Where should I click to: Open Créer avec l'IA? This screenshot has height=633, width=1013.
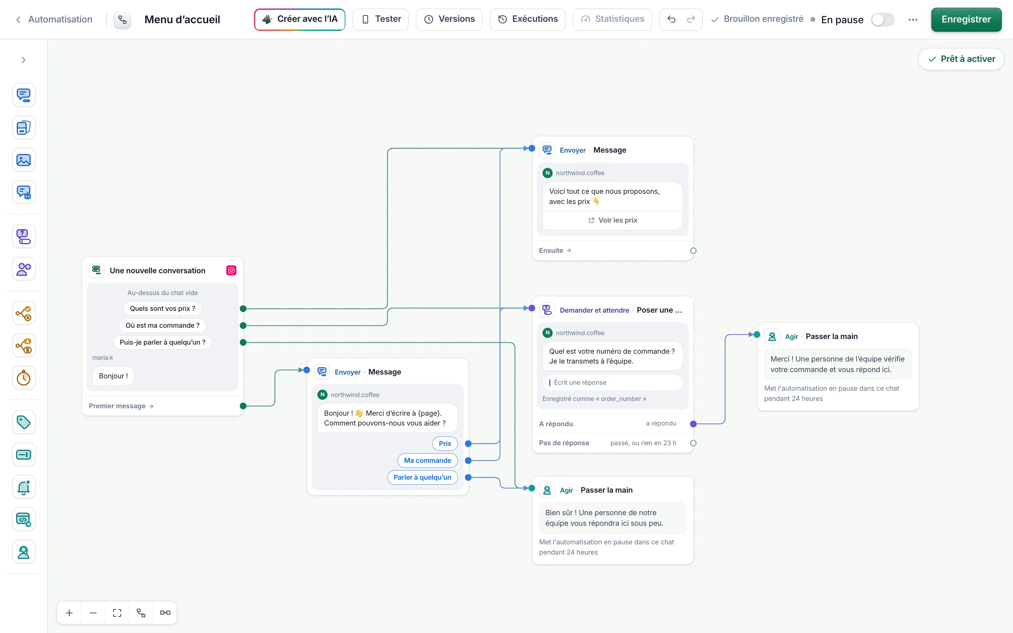coord(300,19)
